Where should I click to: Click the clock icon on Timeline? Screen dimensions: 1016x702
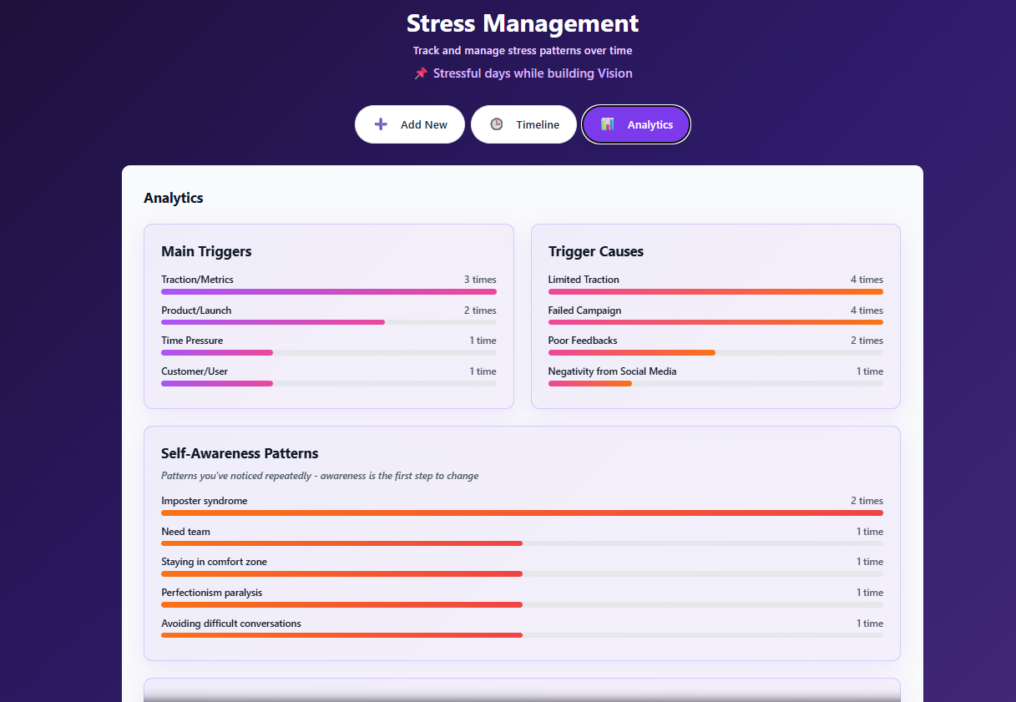[496, 124]
